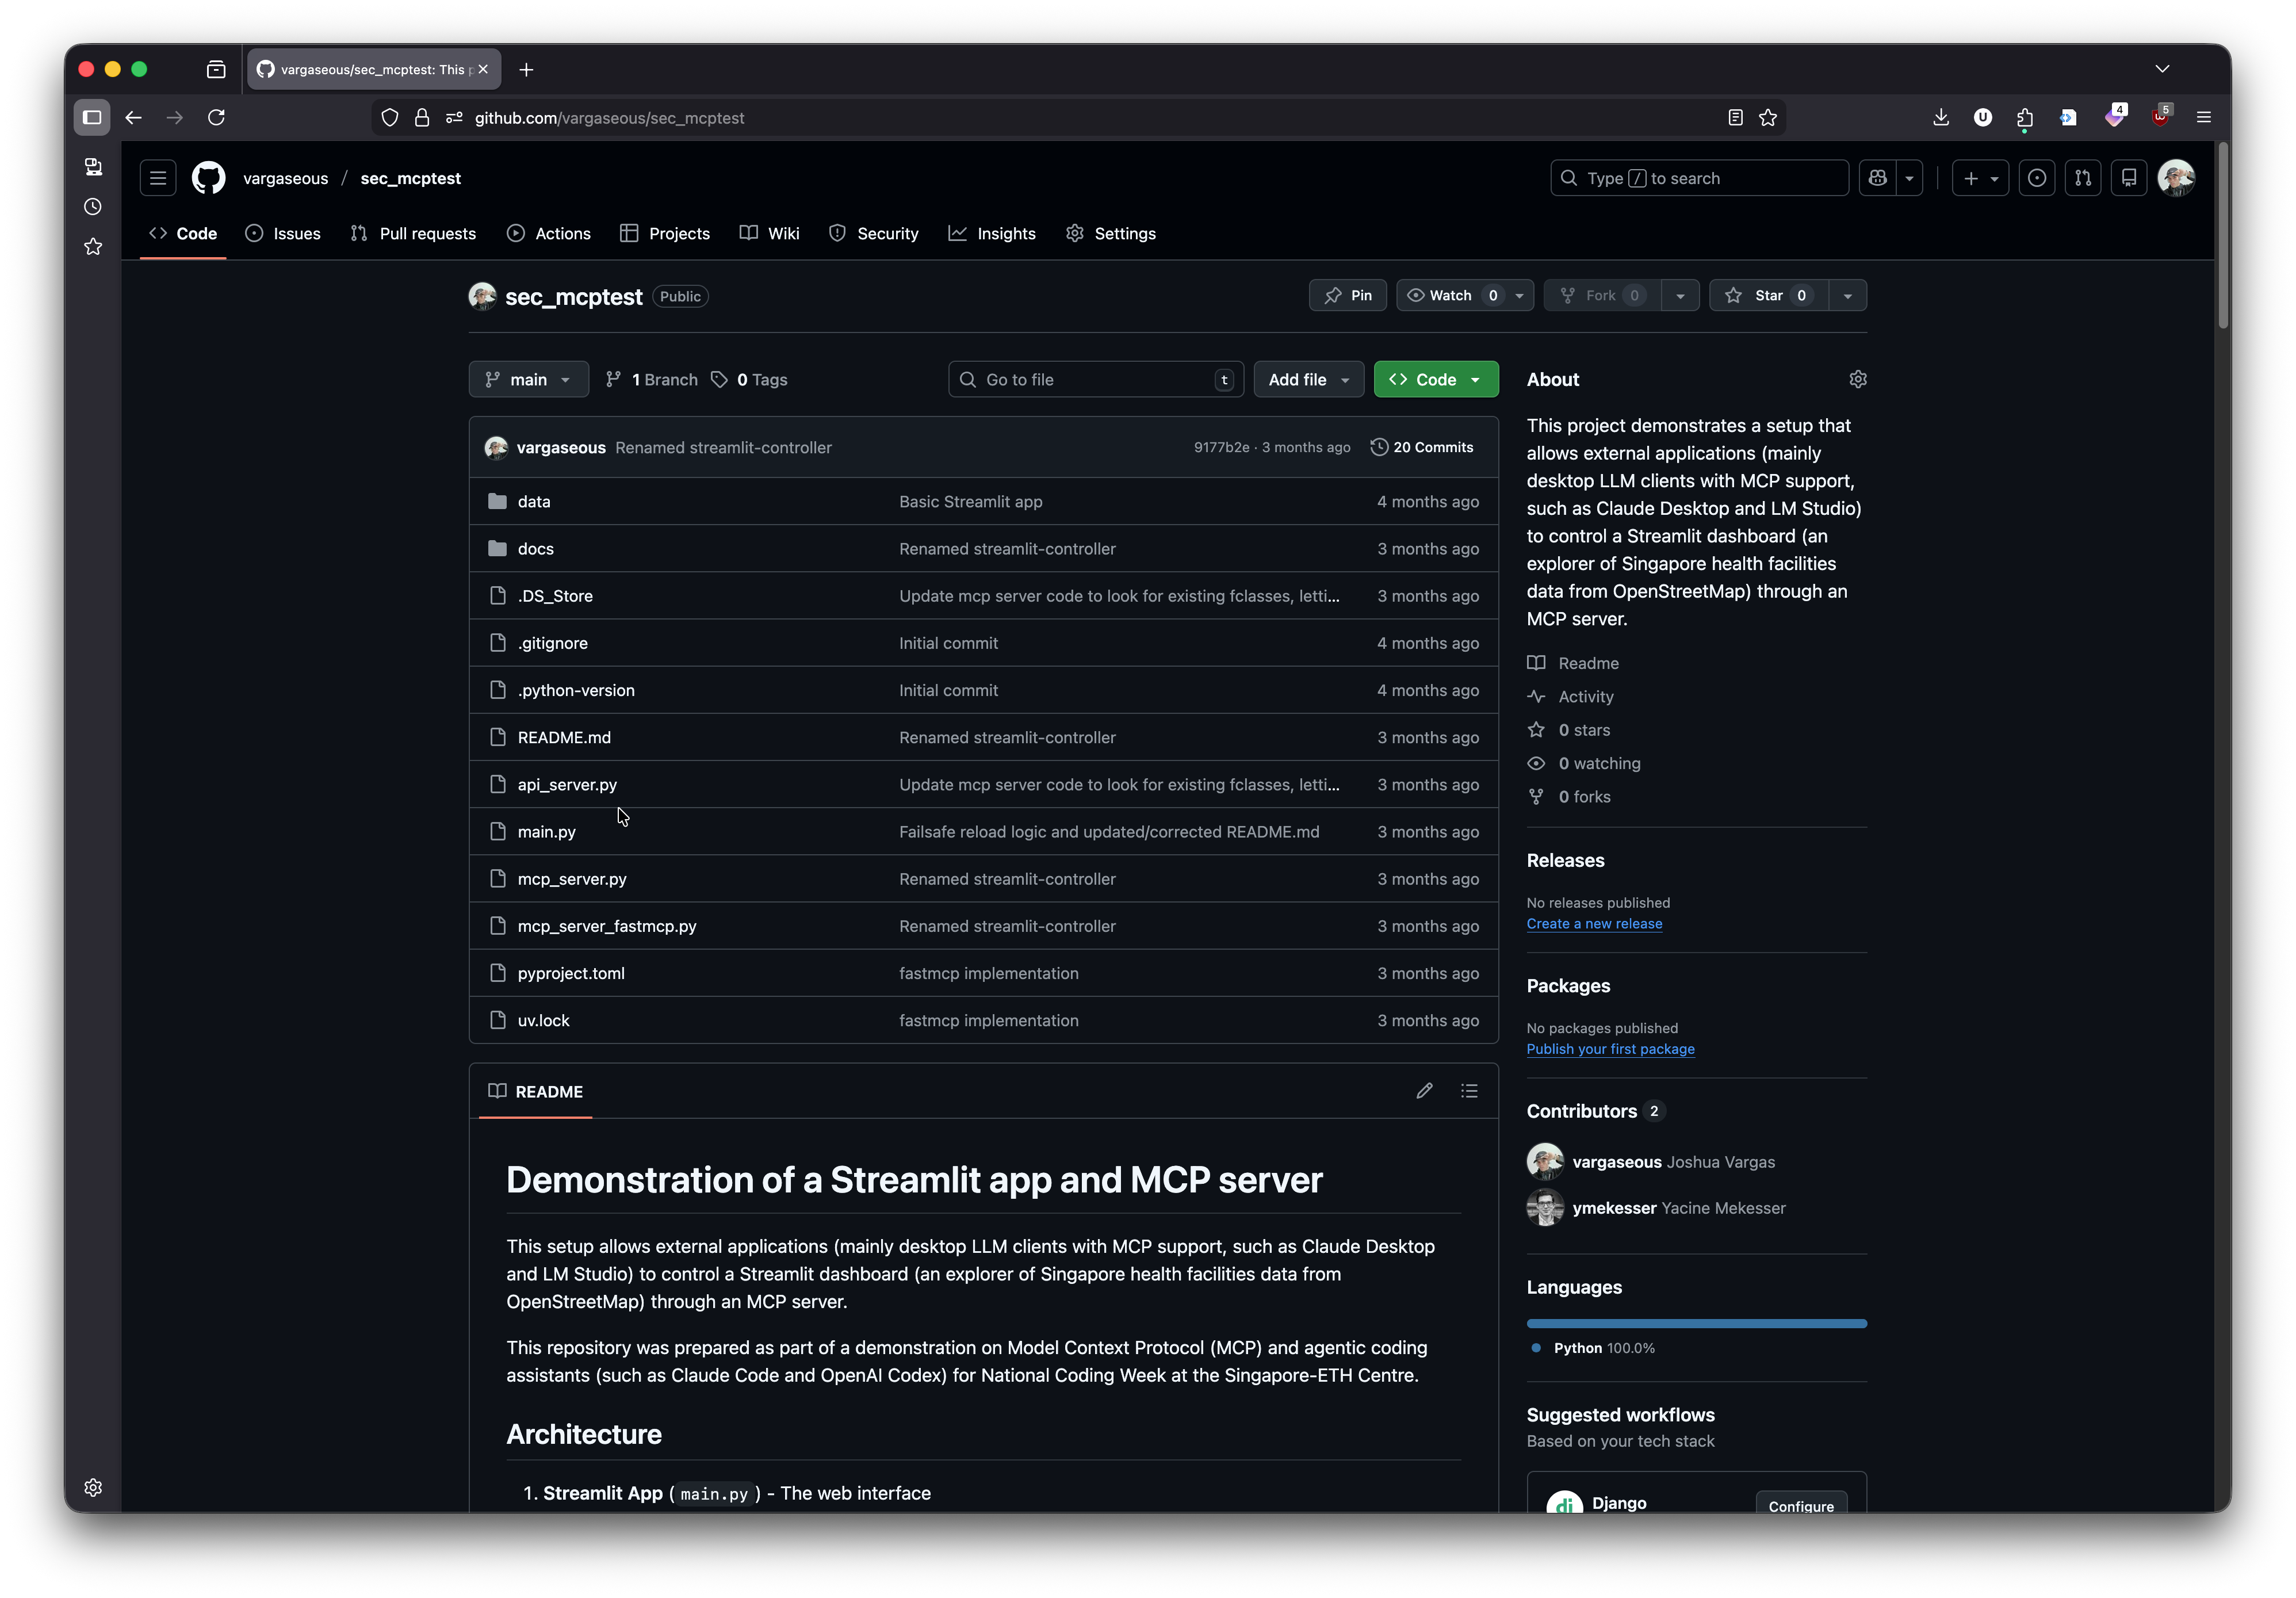Open browser extensions puzzle icon
The image size is (2296, 1598).
coord(2025,118)
